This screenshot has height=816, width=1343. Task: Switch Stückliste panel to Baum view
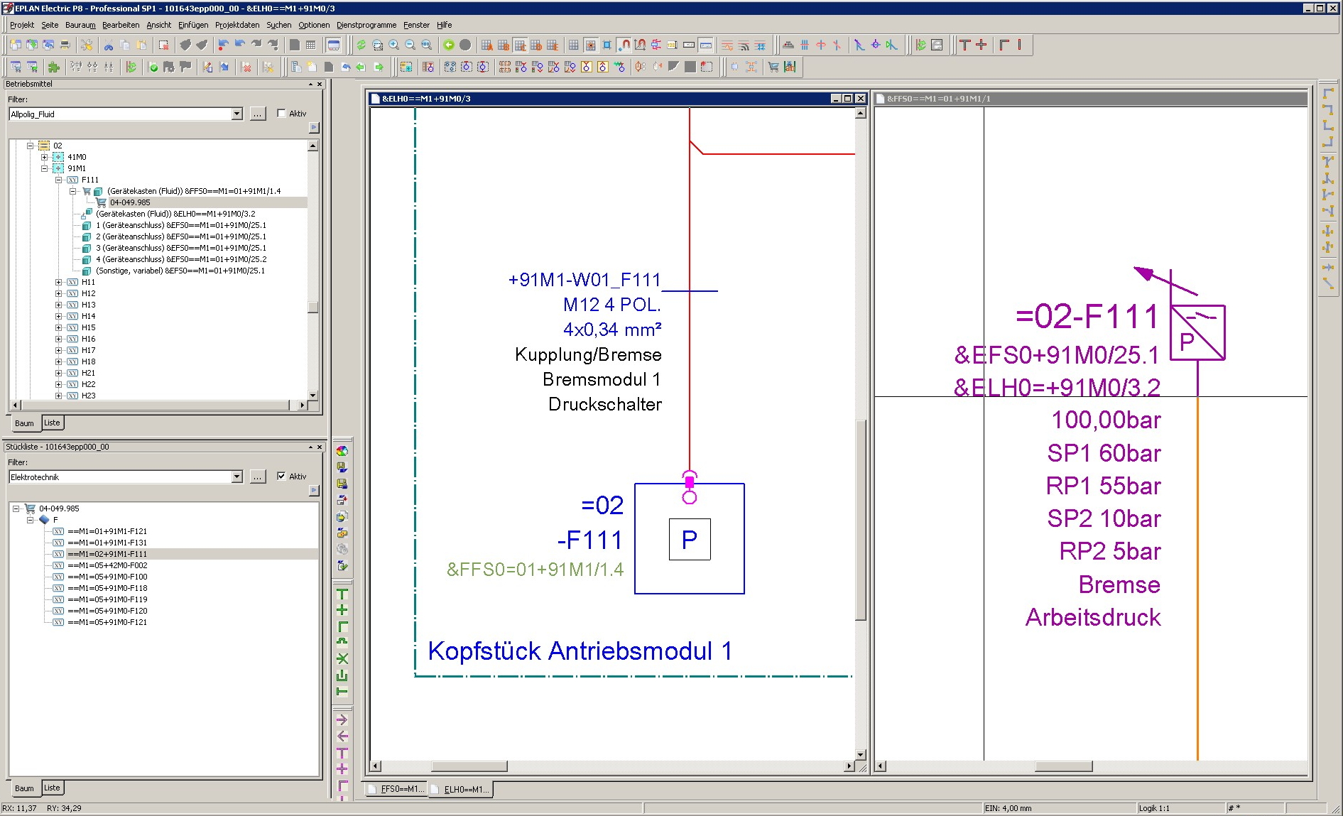point(24,788)
